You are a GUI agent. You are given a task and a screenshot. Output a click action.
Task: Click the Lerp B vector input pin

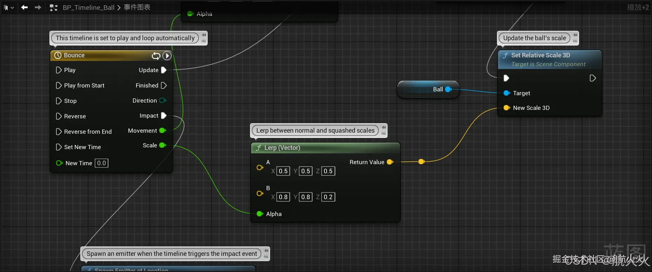[x=260, y=193]
